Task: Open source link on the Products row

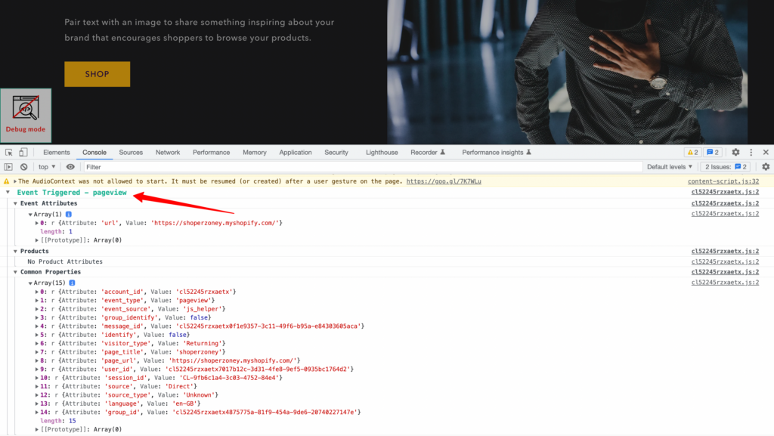Action: 725,251
